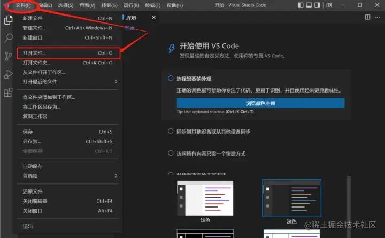Open the 运行(R) menu
The width and height of the screenshot is (385, 238).
coord(131,5)
